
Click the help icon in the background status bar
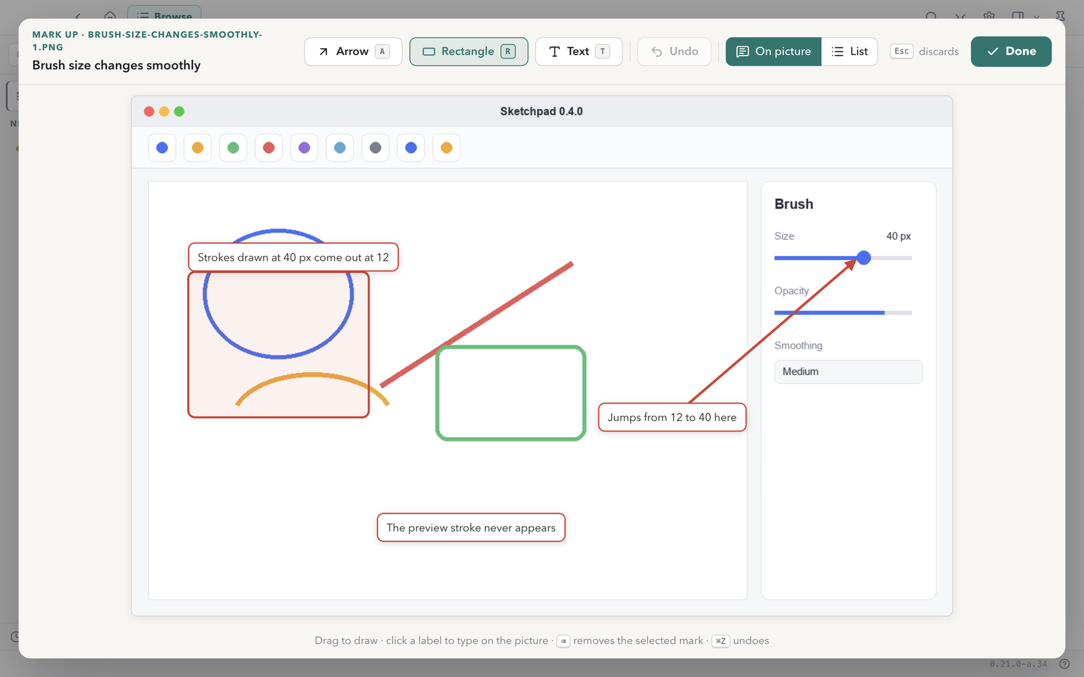point(1064,664)
